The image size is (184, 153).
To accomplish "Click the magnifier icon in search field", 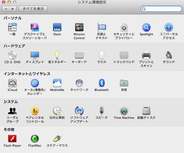I will [144, 9].
